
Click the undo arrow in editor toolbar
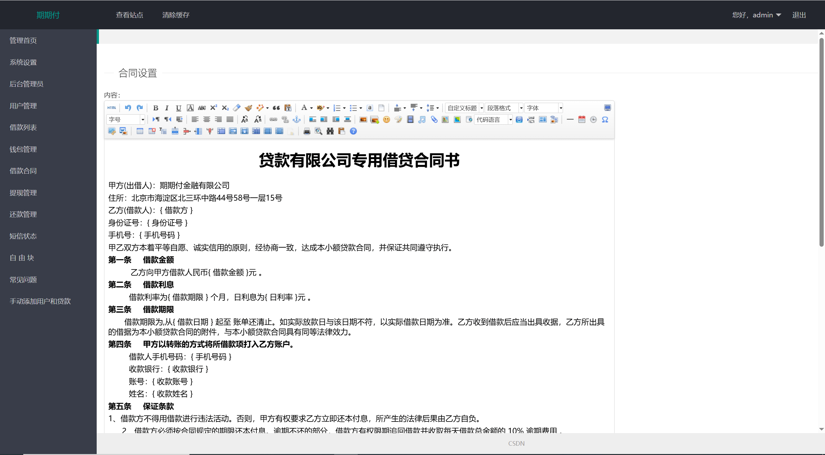(128, 108)
